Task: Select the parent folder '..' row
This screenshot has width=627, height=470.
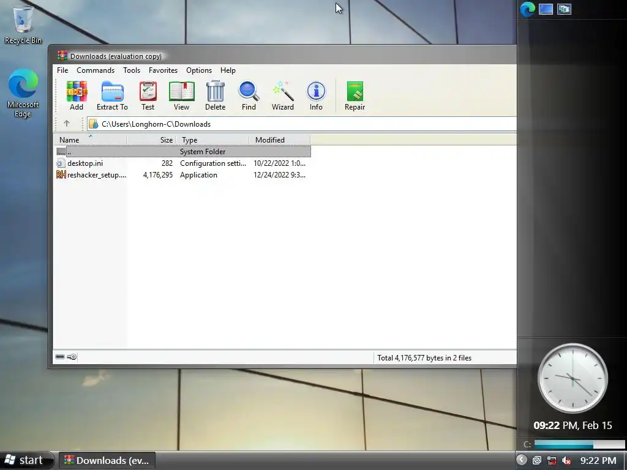Action: click(183, 152)
